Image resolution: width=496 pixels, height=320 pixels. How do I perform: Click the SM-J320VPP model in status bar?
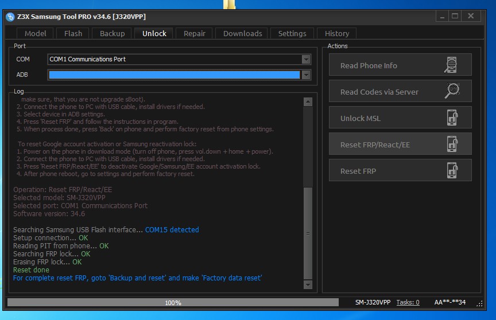click(373, 302)
